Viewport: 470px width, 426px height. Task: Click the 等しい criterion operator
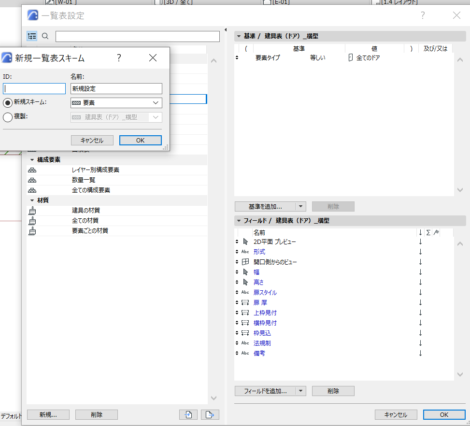(x=318, y=57)
